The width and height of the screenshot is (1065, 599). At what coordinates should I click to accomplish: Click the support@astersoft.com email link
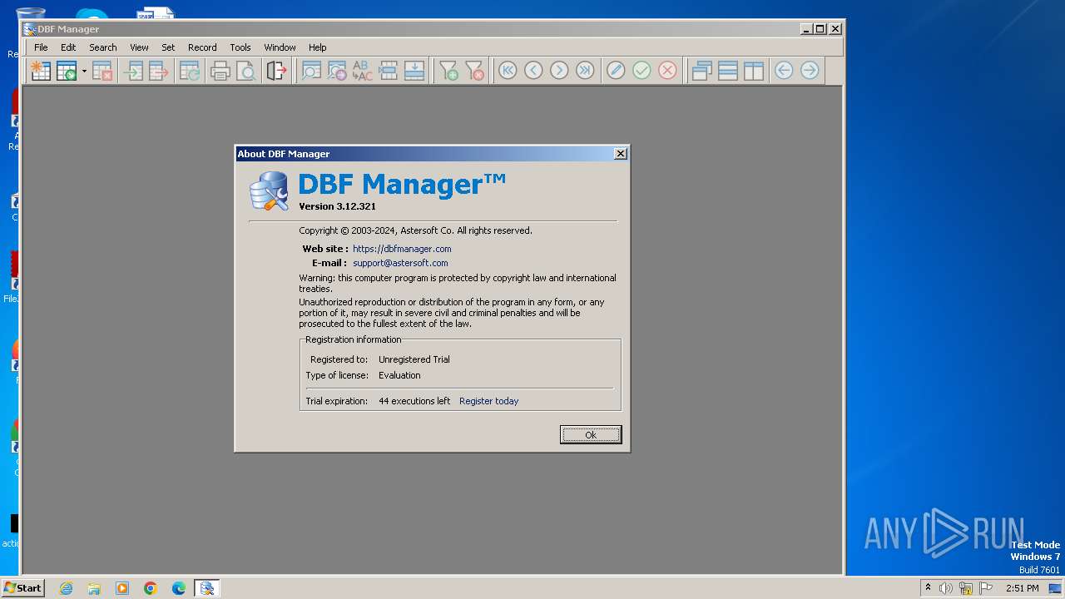click(400, 263)
